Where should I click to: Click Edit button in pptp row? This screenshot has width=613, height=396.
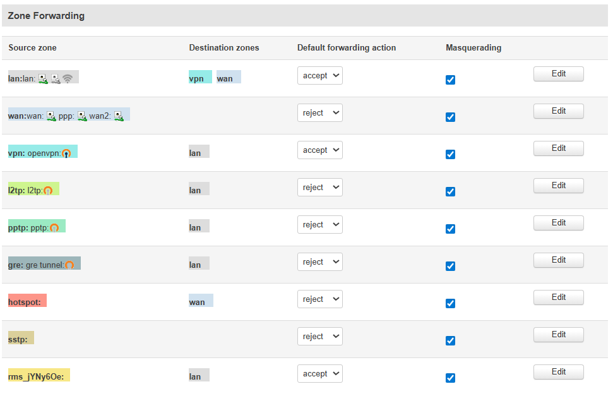coord(558,223)
